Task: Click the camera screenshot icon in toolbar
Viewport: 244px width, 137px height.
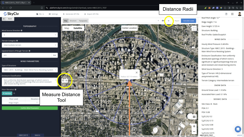Action: tap(163, 21)
